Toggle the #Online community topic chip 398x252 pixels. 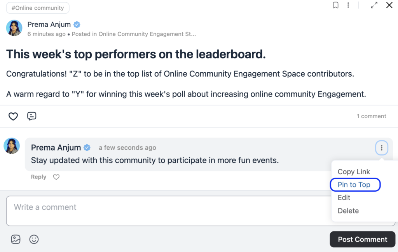pos(37,8)
